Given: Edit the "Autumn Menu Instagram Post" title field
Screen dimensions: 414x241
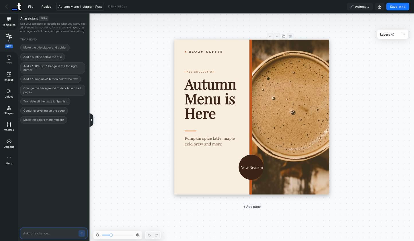Looking at the screenshot, I should click(80, 7).
